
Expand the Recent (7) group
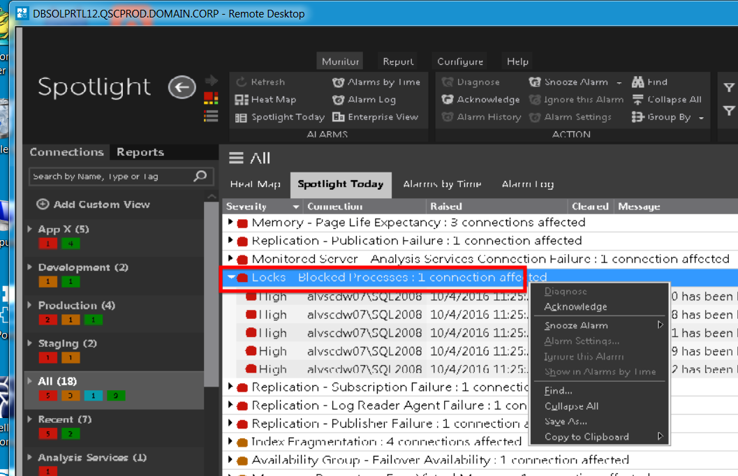point(29,419)
